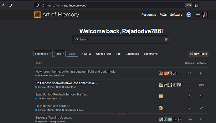Open the Resources link
The width and height of the screenshot is (216, 123).
148,15
